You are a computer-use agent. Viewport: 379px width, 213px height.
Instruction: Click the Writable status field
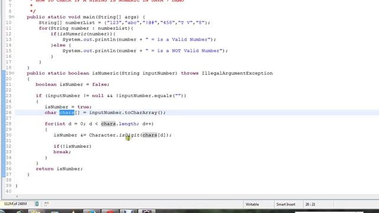[252, 204]
